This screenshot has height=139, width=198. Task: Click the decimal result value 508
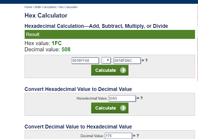point(66,49)
